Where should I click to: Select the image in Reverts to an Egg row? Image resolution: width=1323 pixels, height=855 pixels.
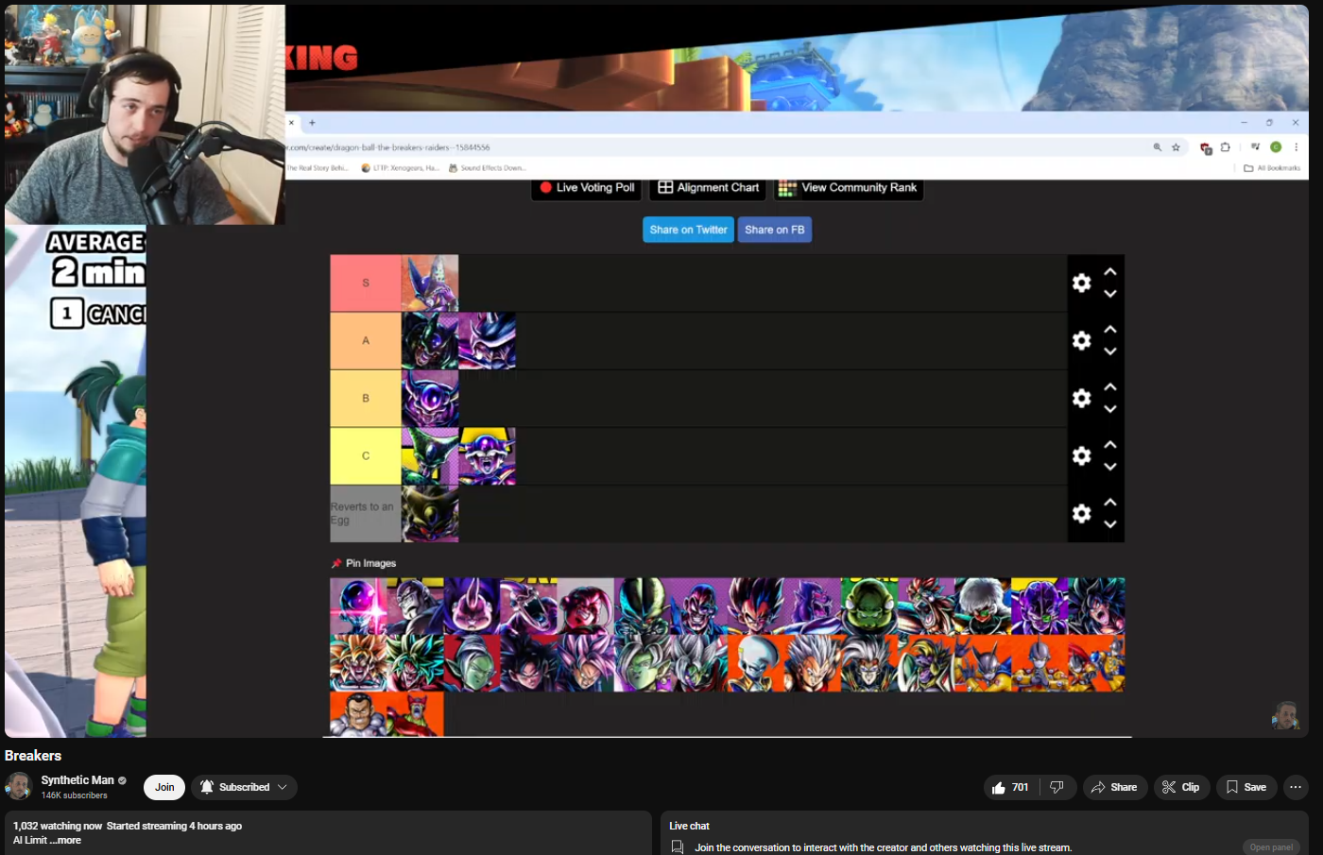click(430, 513)
